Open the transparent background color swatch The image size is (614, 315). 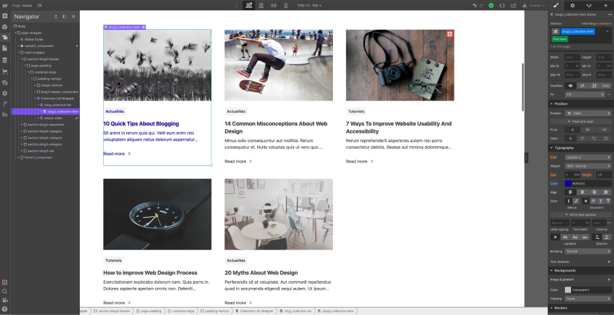tap(568, 290)
